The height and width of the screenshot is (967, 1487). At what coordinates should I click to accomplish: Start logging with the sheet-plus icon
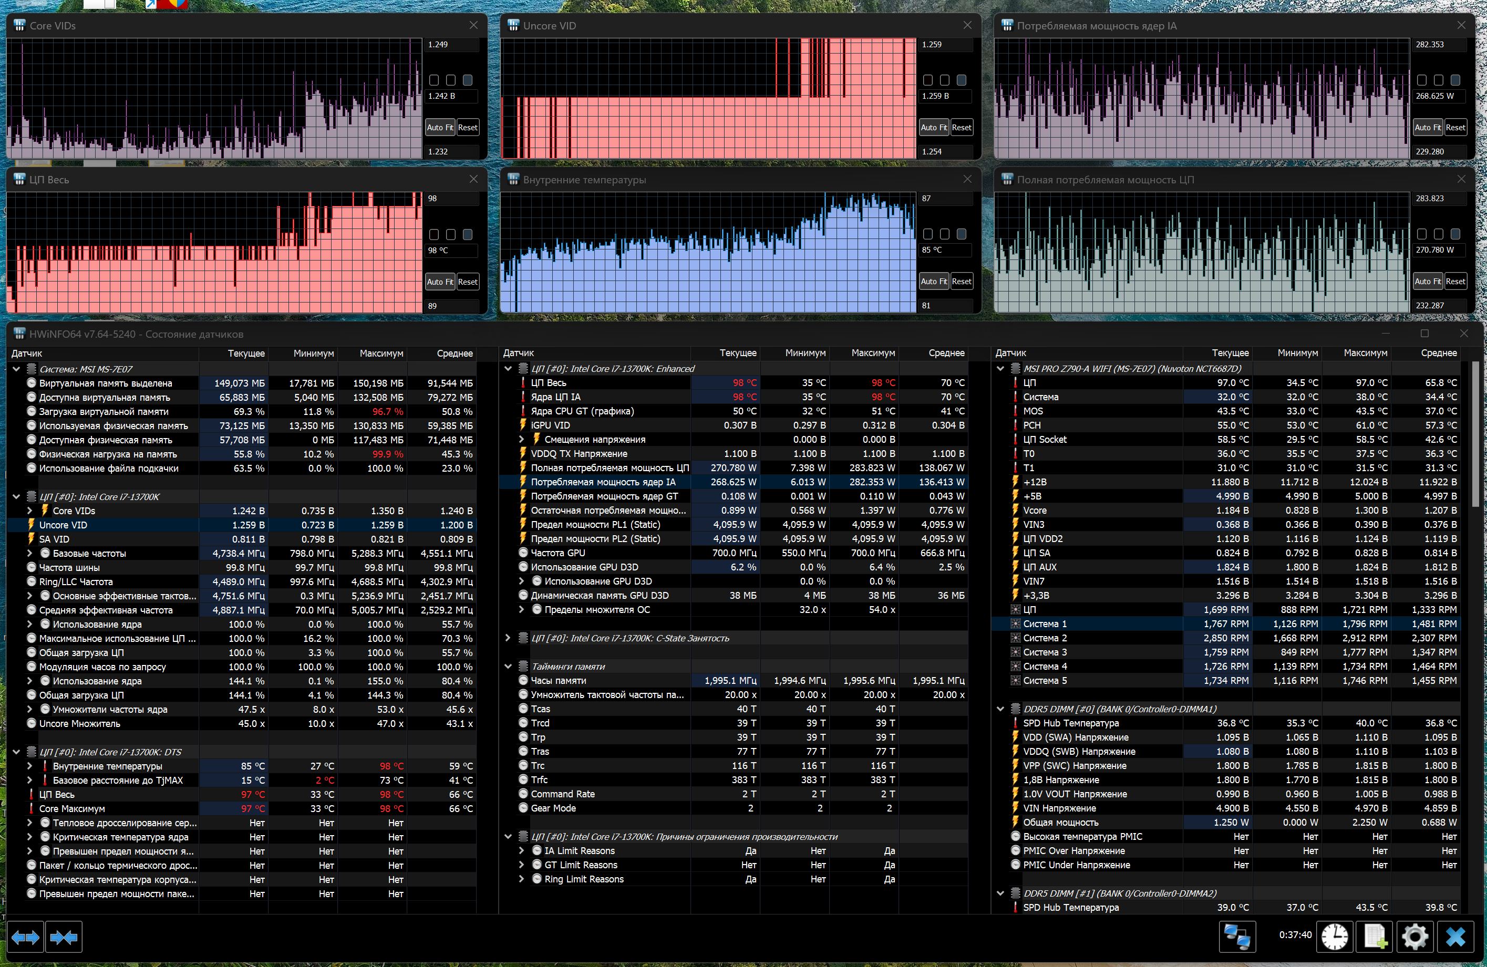(1375, 937)
